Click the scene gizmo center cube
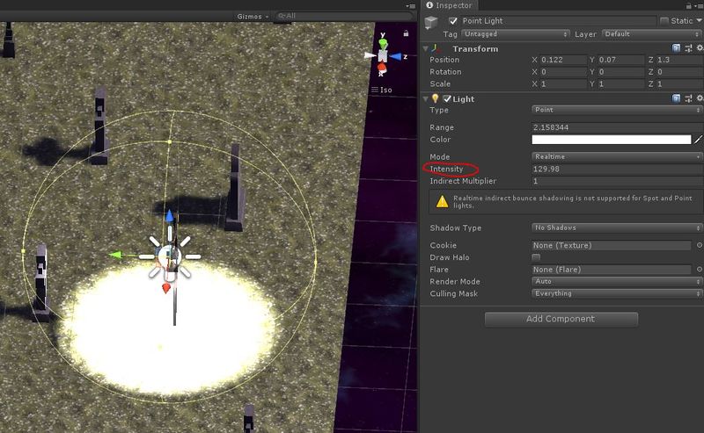Screen dimensions: 704x433 click(x=383, y=56)
